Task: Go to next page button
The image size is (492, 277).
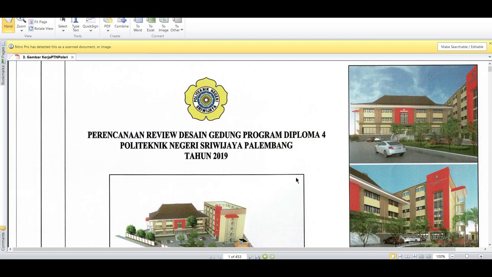Action: click(x=250, y=257)
